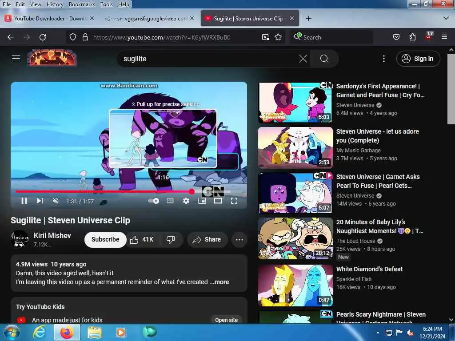Open YouTube settings three-dot menu

pyautogui.click(x=384, y=59)
